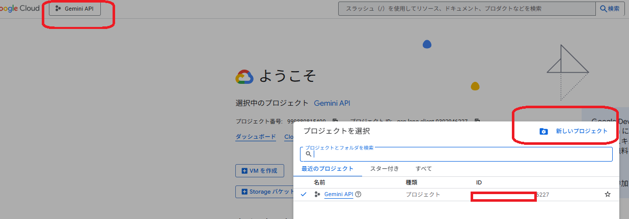
Task: Copy the project ID with copy icon
Action: (477, 121)
